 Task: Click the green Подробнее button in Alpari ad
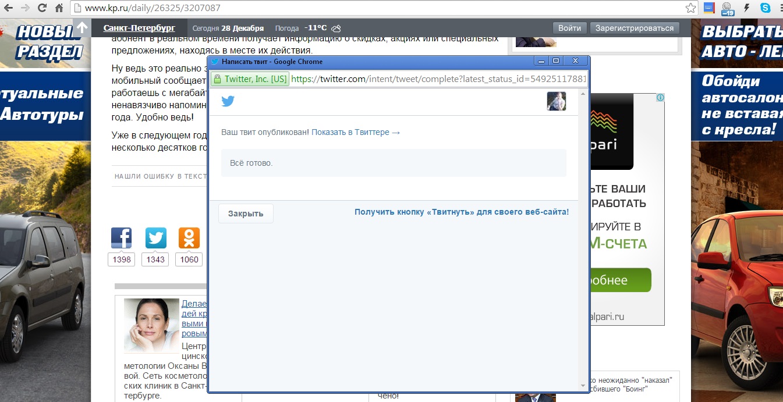coord(619,280)
